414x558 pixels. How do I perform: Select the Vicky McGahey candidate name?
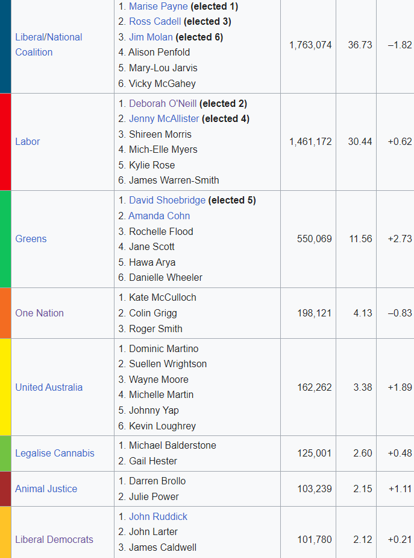[x=162, y=83]
